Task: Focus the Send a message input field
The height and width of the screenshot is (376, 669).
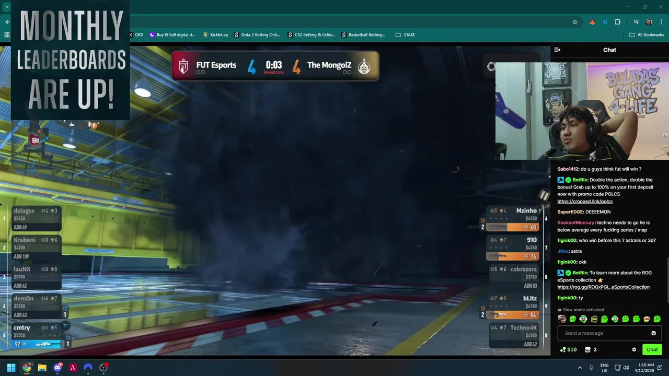Action: tap(609, 333)
